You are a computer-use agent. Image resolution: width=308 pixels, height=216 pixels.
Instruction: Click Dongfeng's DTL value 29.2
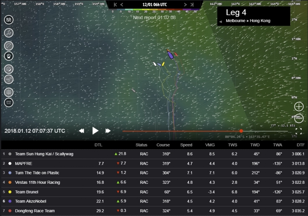coord(100,211)
